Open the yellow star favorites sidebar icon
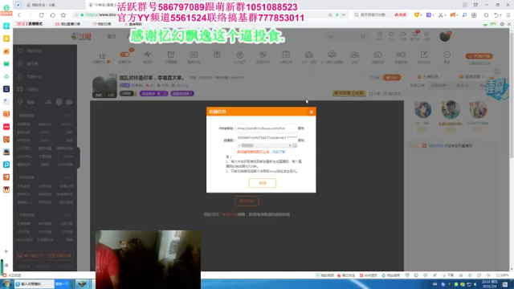The height and width of the screenshot is (289, 514). (6, 39)
